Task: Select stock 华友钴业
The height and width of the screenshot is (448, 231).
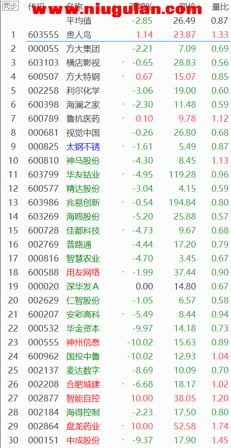Action: coord(83,174)
